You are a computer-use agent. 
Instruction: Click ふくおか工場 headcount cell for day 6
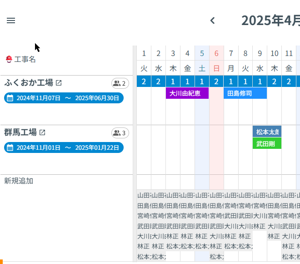point(216,81)
